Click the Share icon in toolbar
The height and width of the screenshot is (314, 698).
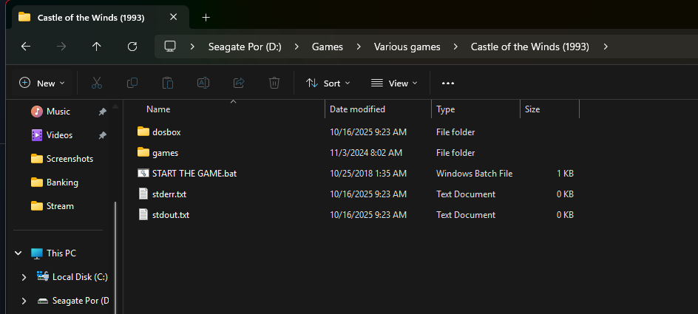pos(239,83)
